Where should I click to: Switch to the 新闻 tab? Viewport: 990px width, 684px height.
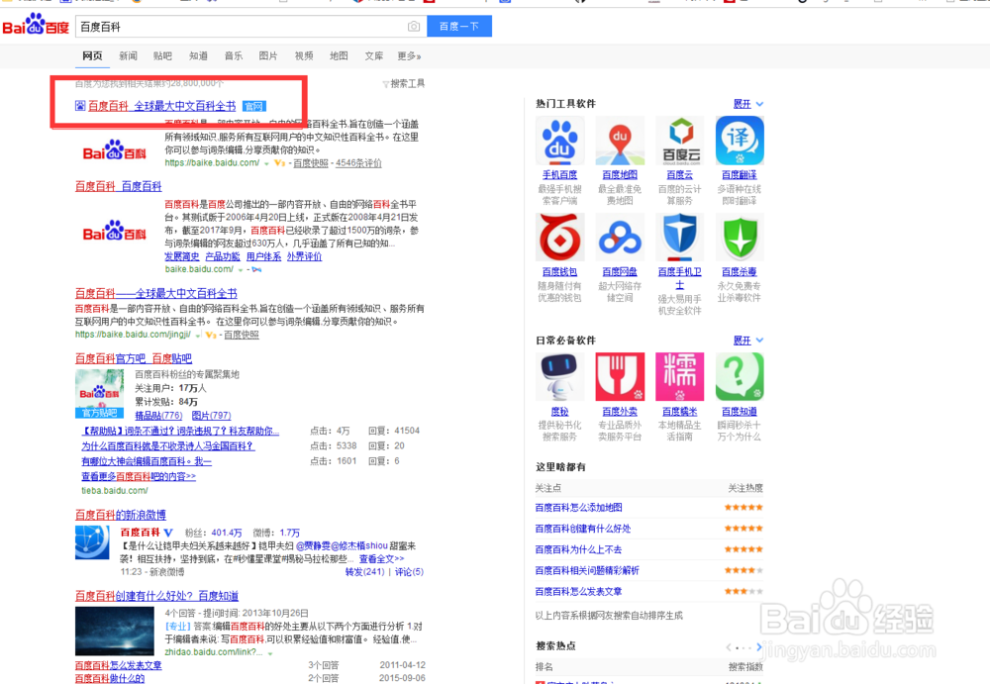pyautogui.click(x=128, y=56)
